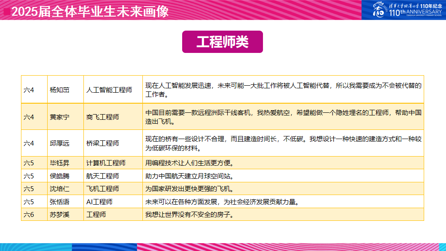Select the 商飞工程师 cell
The width and height of the screenshot is (446, 251).
(x=113, y=117)
